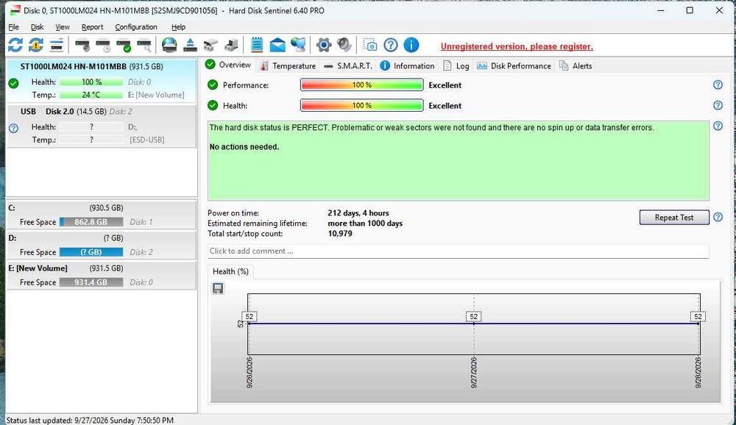Click the E: New Volume free space bar

click(91, 282)
